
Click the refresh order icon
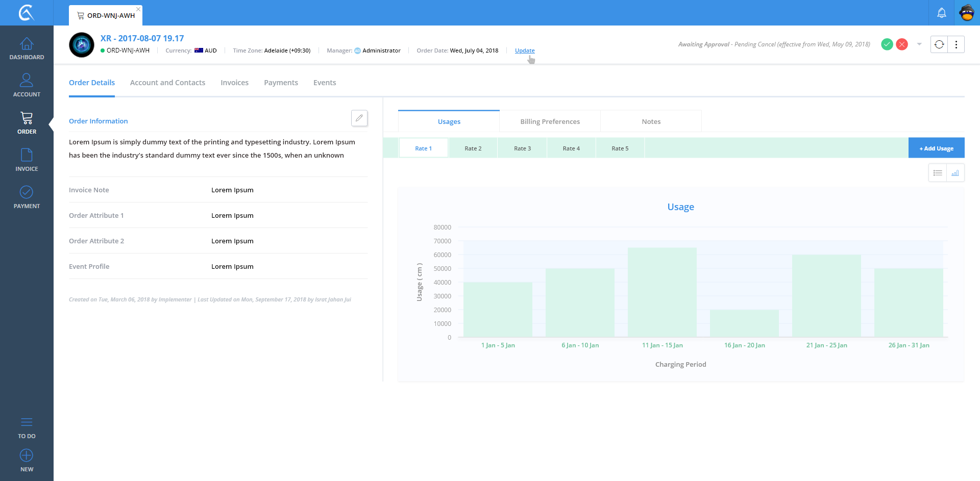click(939, 44)
